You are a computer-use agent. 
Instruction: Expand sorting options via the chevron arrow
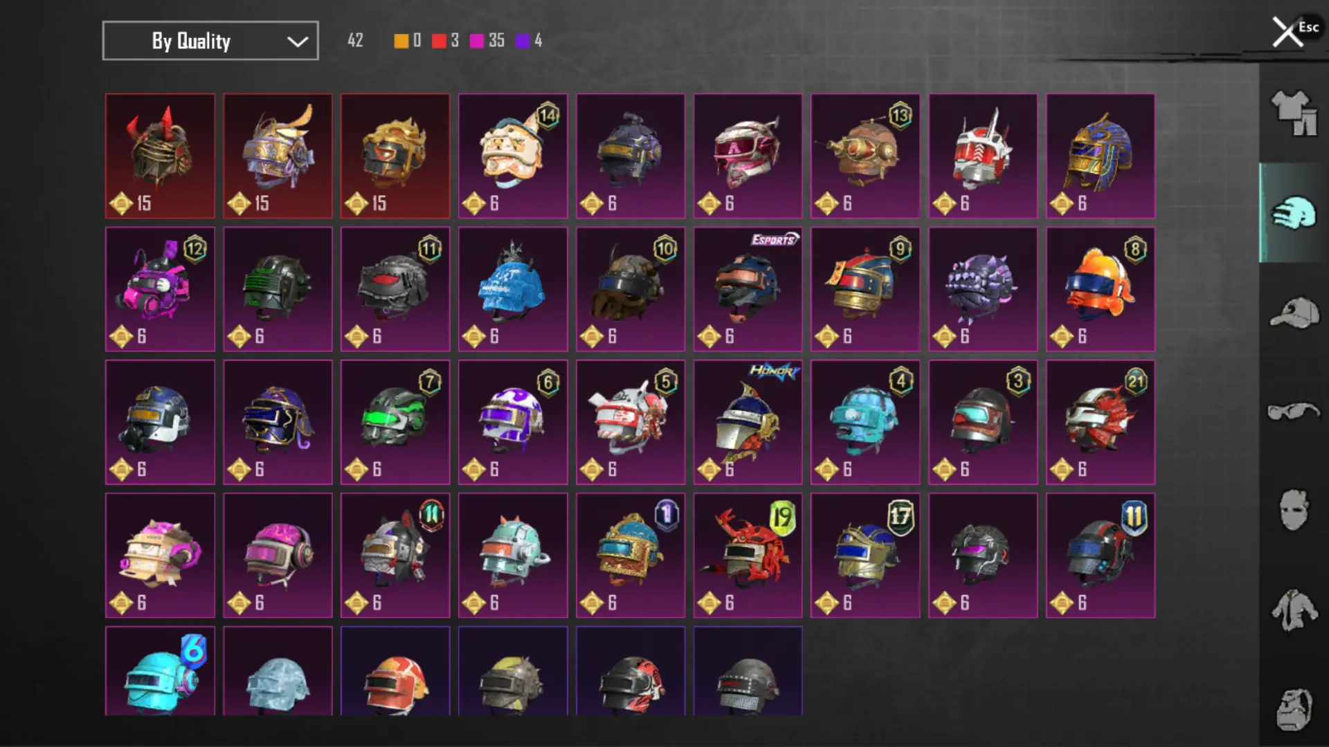(x=298, y=41)
